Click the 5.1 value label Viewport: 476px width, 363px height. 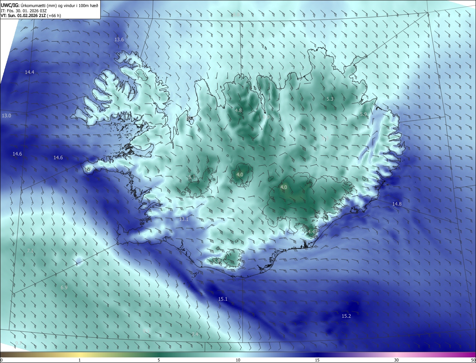pyautogui.click(x=192, y=177)
